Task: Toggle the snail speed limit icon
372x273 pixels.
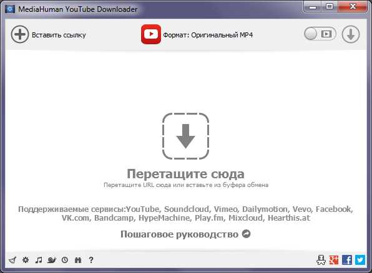Action: tap(52, 260)
